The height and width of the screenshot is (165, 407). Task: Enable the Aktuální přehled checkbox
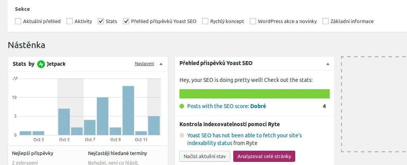point(18,21)
